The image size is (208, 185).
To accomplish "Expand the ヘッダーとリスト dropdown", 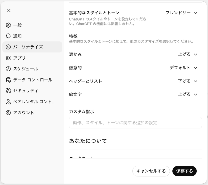I will [188, 81].
